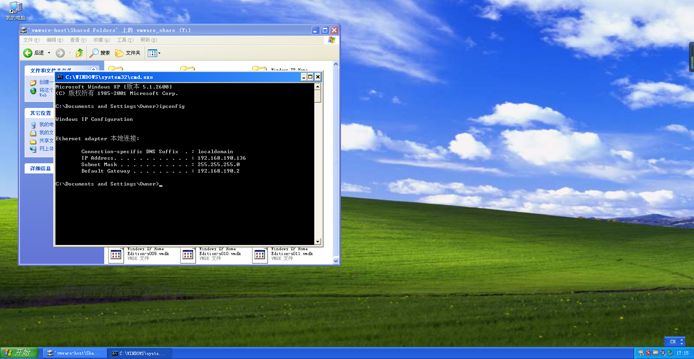Click the Edition-s011.vmdk file name

coord(292,251)
